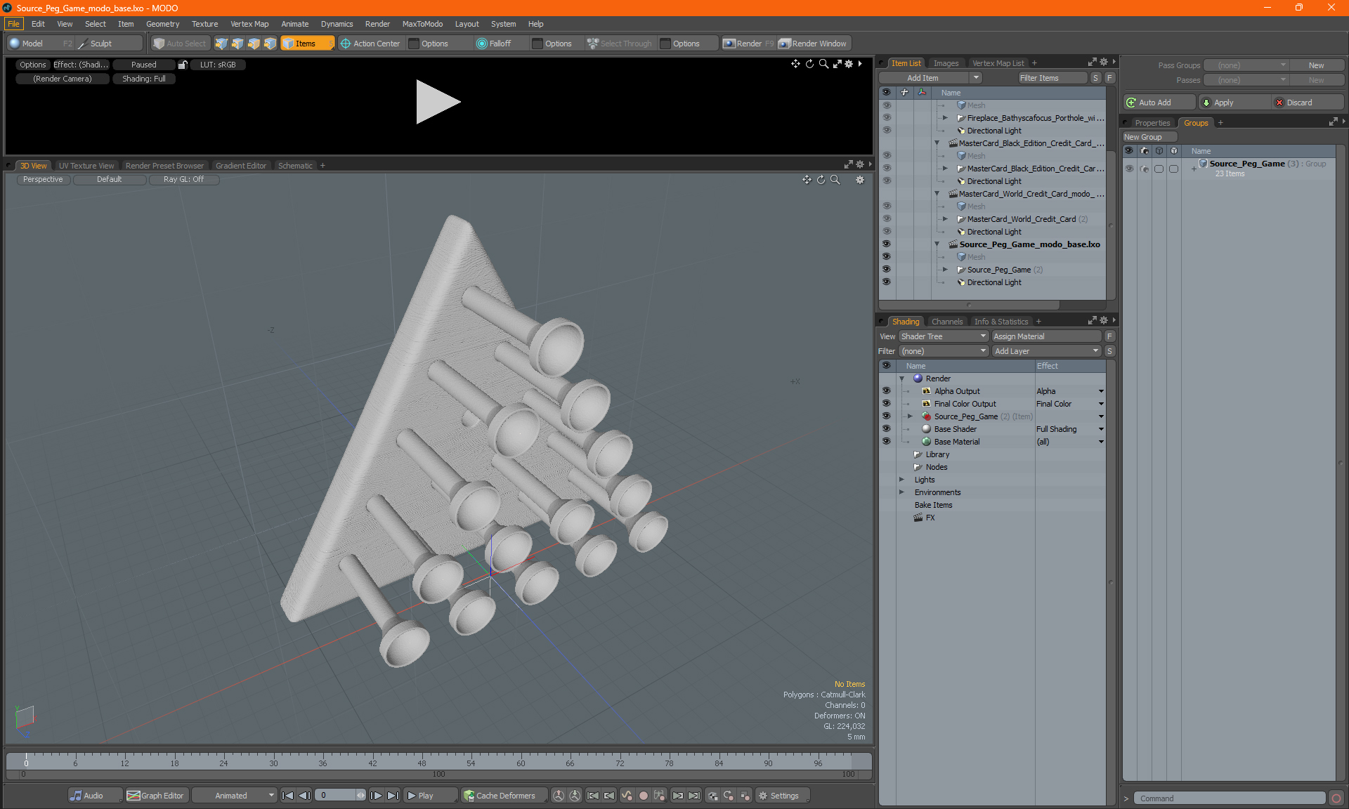The image size is (1349, 809).
Task: Click rotate view icon in 3D viewport
Action: pos(821,180)
